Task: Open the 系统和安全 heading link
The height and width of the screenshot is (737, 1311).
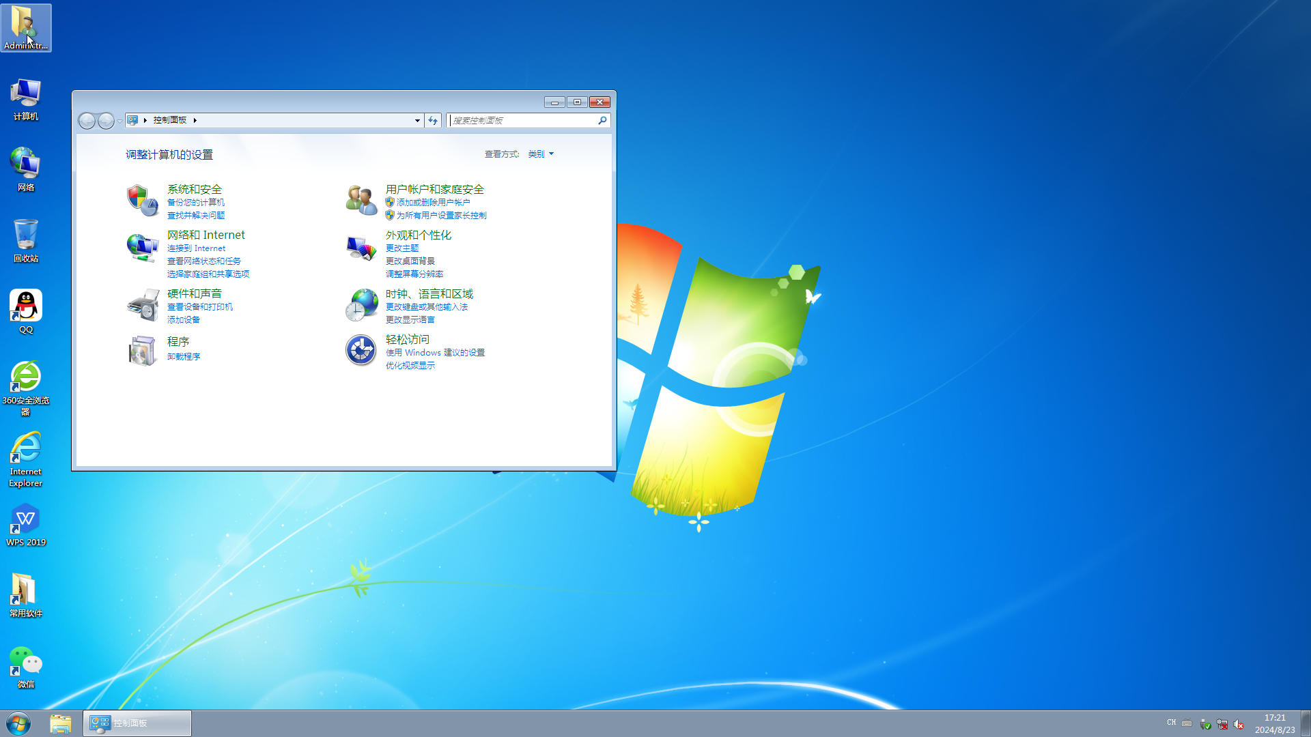Action: [195, 189]
